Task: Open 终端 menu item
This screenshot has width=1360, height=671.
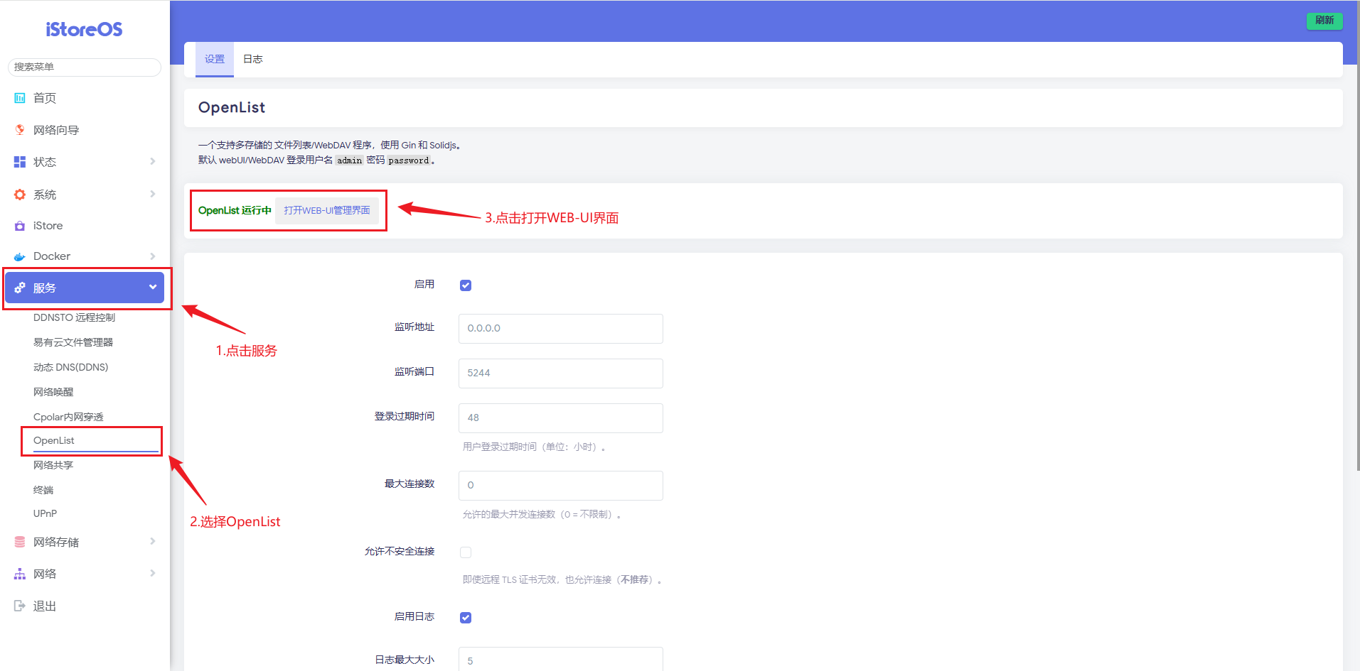Action: click(43, 490)
